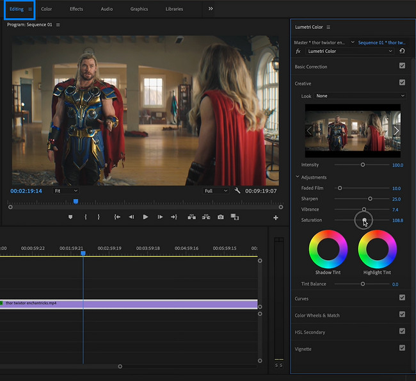Viewport: 416px width, 381px height.
Task: Collapse the Adjustments section
Action: [298, 177]
